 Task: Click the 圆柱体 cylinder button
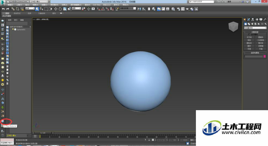point(249,43)
